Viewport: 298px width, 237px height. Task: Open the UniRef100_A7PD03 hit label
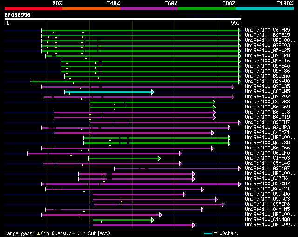(267, 46)
